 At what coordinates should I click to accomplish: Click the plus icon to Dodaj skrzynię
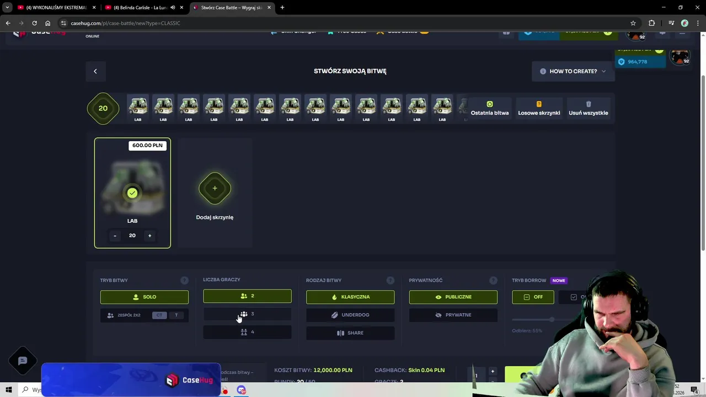215,188
